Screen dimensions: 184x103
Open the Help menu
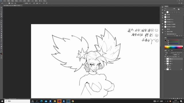[45, 1]
